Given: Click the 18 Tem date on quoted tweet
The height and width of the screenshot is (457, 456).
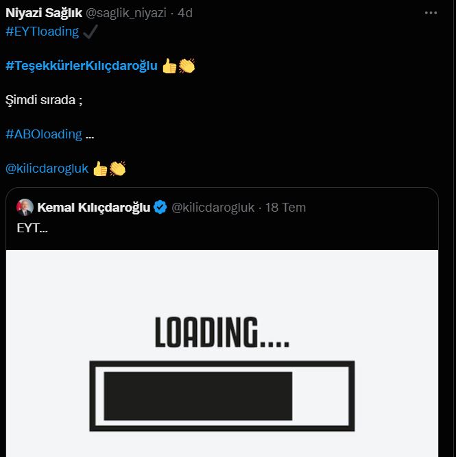Looking at the screenshot, I should (x=285, y=208).
